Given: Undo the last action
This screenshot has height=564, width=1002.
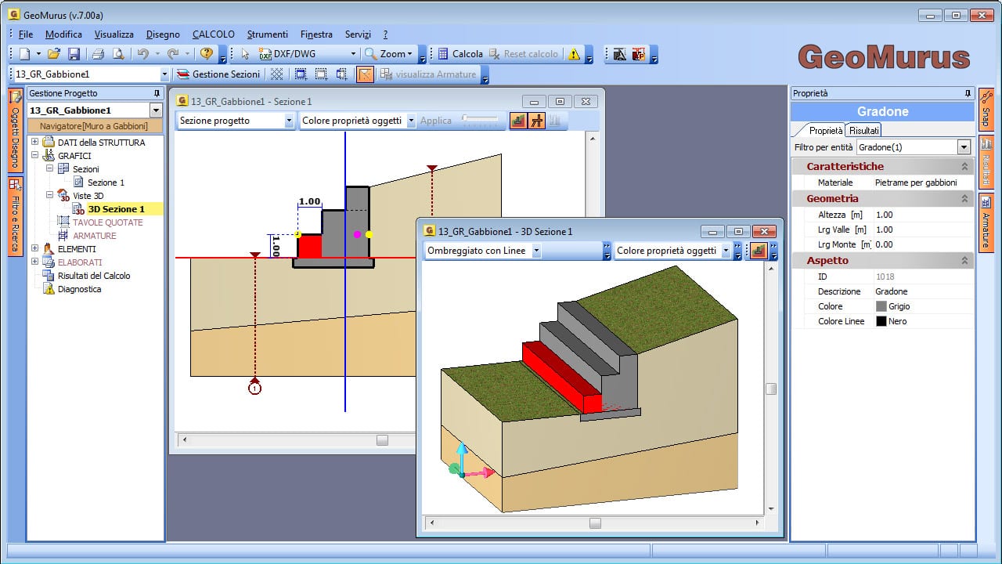Looking at the screenshot, I should (142, 54).
